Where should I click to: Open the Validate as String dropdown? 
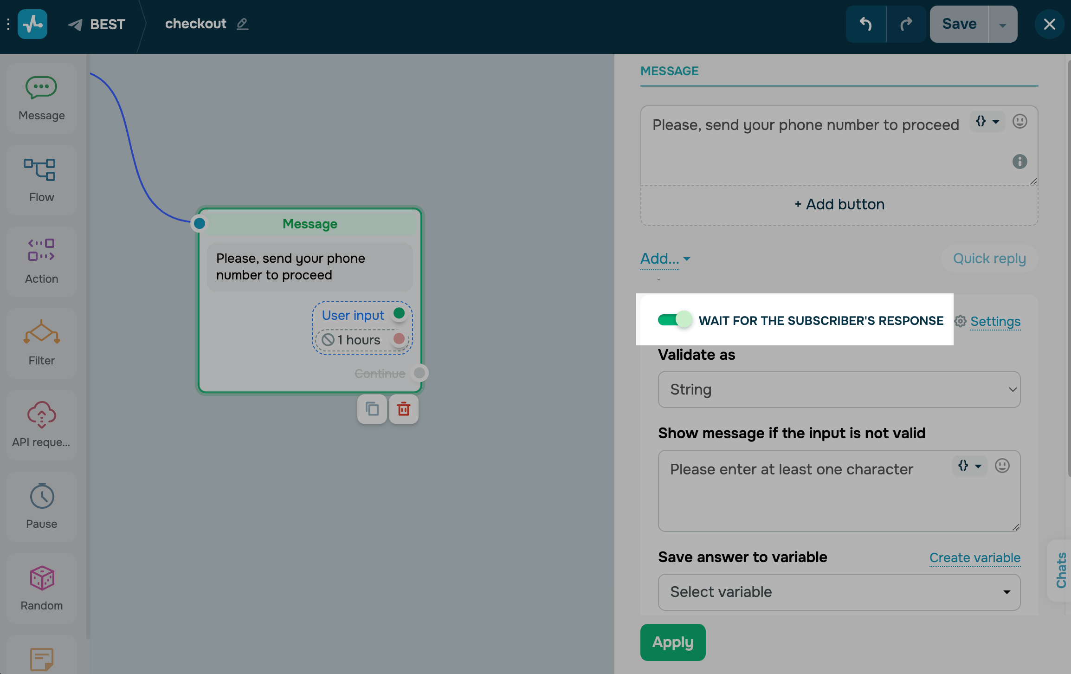click(x=839, y=389)
